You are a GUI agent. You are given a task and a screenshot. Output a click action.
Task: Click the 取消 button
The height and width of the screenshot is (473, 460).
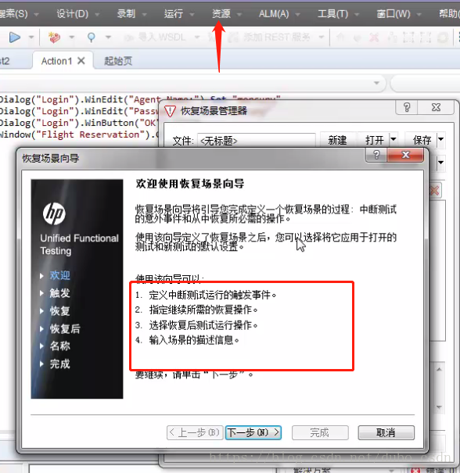click(386, 432)
